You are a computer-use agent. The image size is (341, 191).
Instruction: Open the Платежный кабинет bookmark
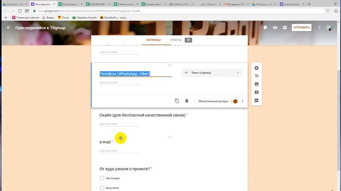click(x=26, y=18)
